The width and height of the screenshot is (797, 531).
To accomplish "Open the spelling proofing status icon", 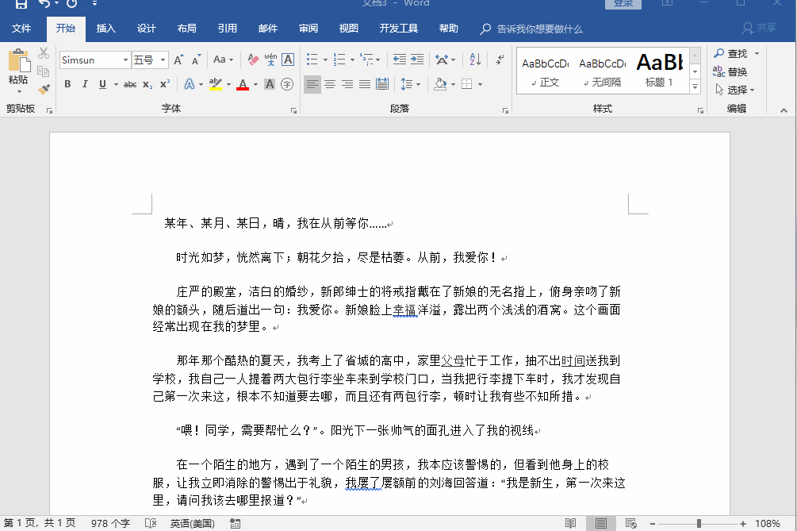I will point(151,523).
